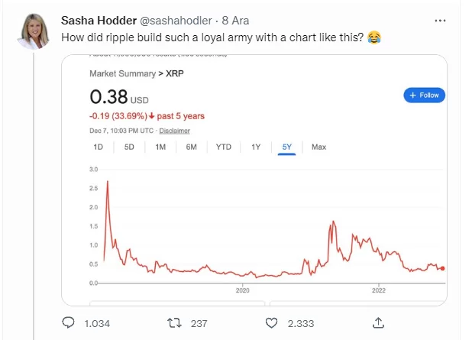Show the 6M price range
Image resolution: width=472 pixels, height=340 pixels.
(192, 147)
